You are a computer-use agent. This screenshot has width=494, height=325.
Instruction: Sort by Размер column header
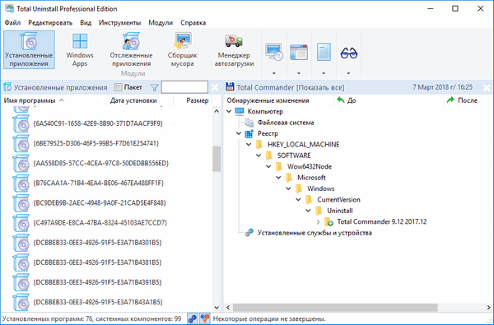coord(193,100)
